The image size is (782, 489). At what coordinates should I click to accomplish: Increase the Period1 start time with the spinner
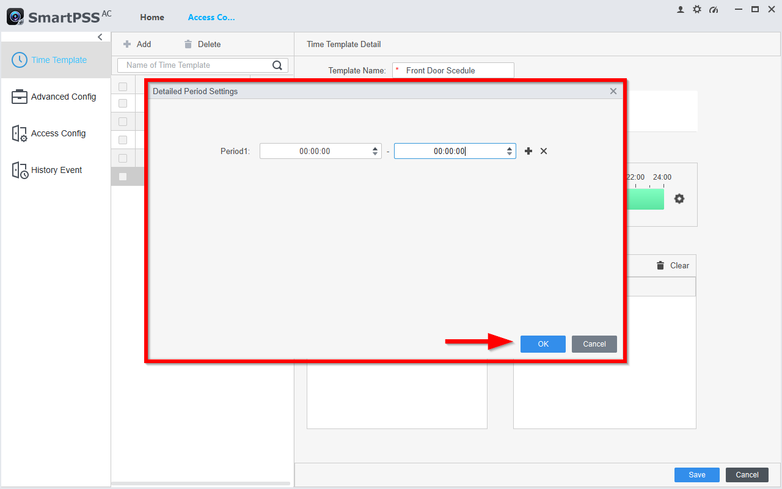point(375,149)
